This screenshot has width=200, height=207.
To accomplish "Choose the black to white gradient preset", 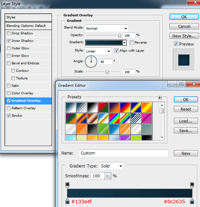I will click(x=92, y=107).
